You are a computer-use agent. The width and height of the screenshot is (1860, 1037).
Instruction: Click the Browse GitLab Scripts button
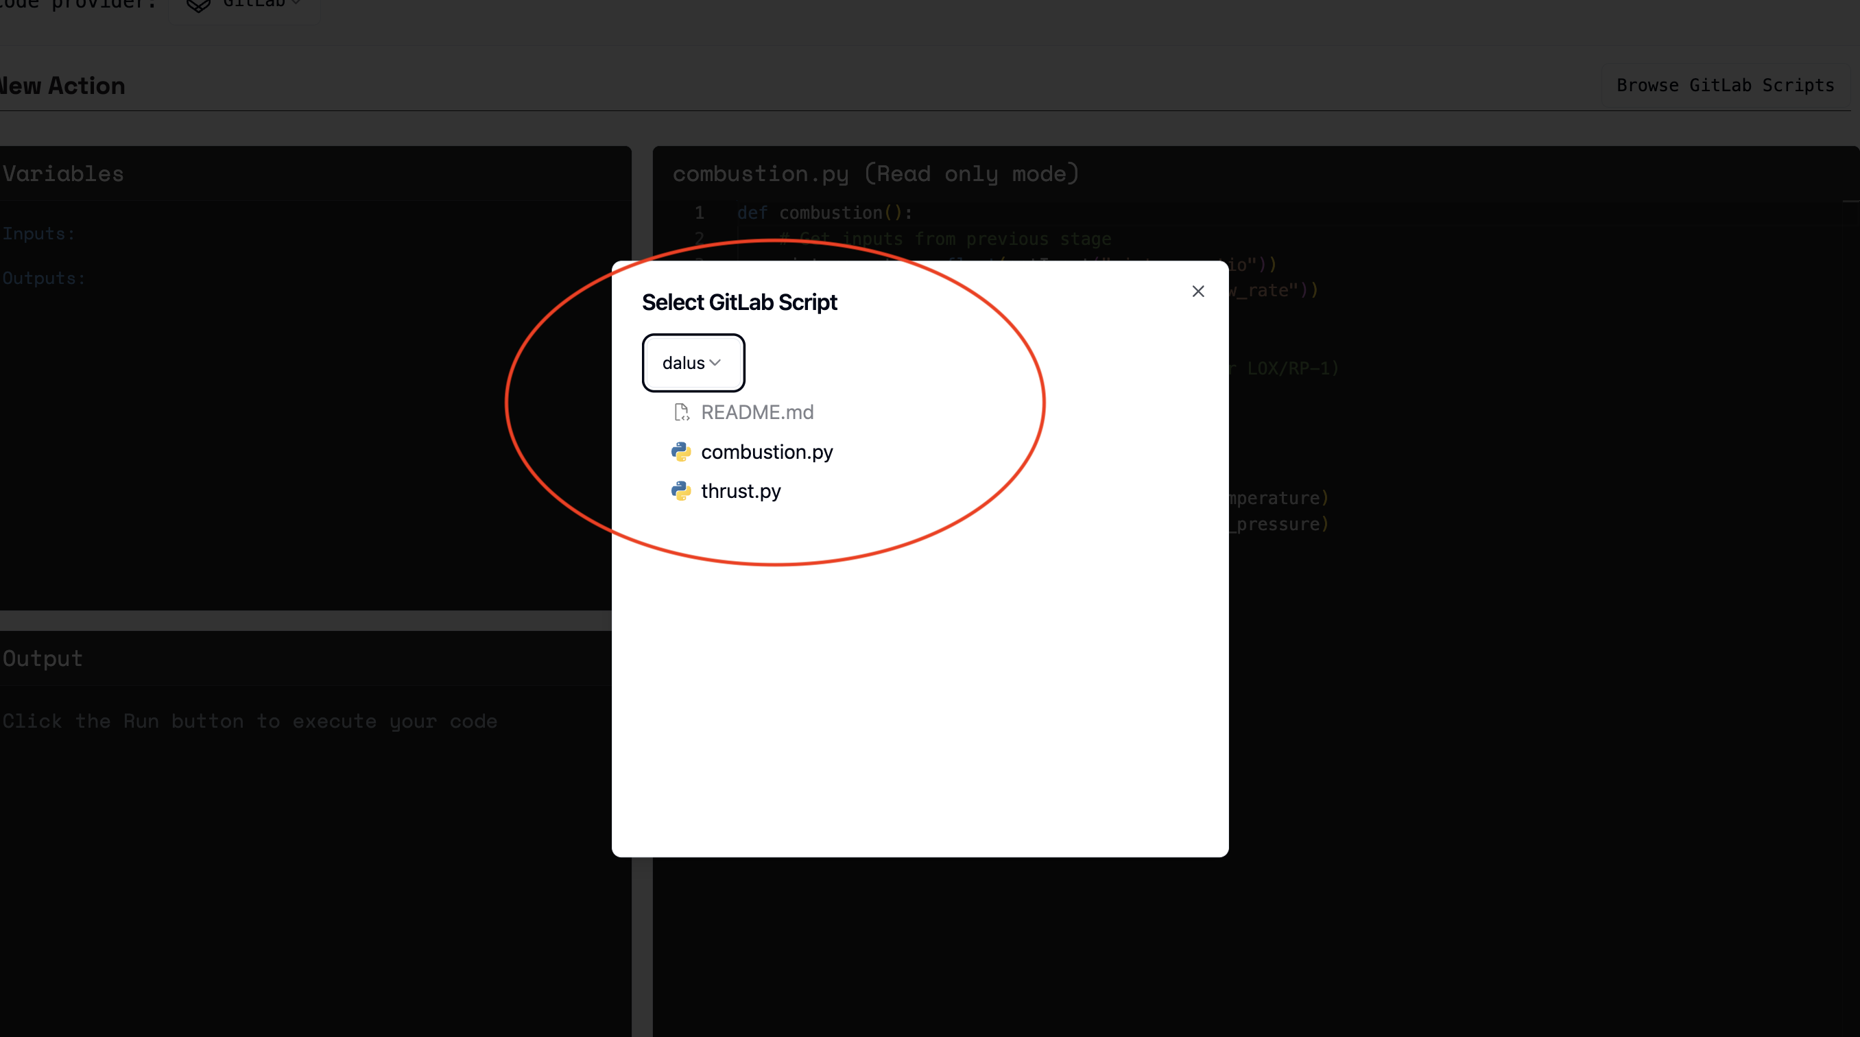[x=1725, y=85]
